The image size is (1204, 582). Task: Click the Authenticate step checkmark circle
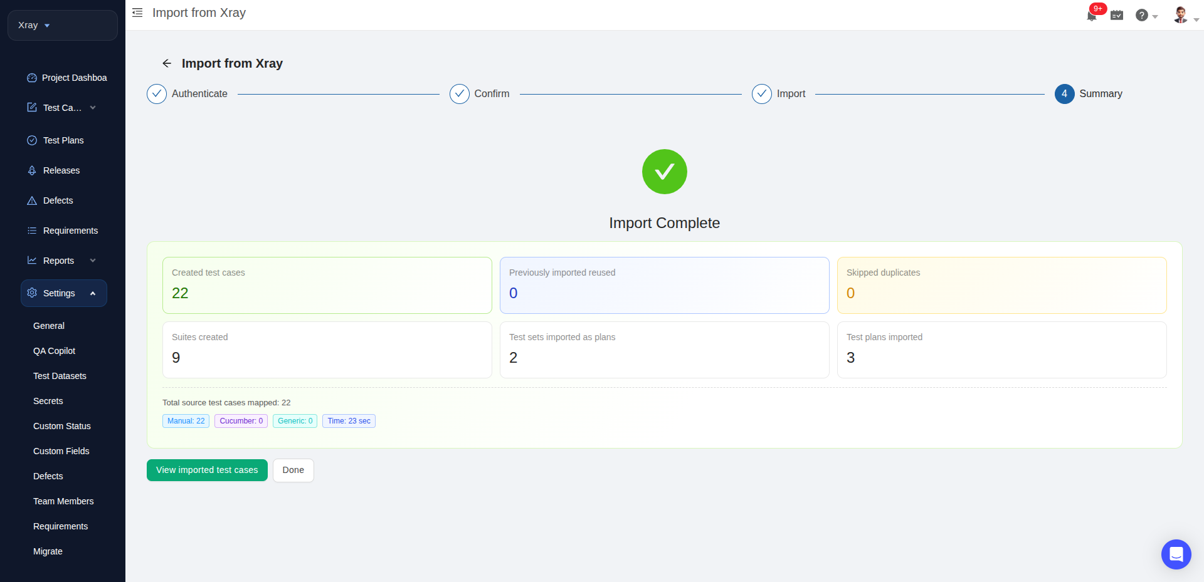(x=157, y=94)
